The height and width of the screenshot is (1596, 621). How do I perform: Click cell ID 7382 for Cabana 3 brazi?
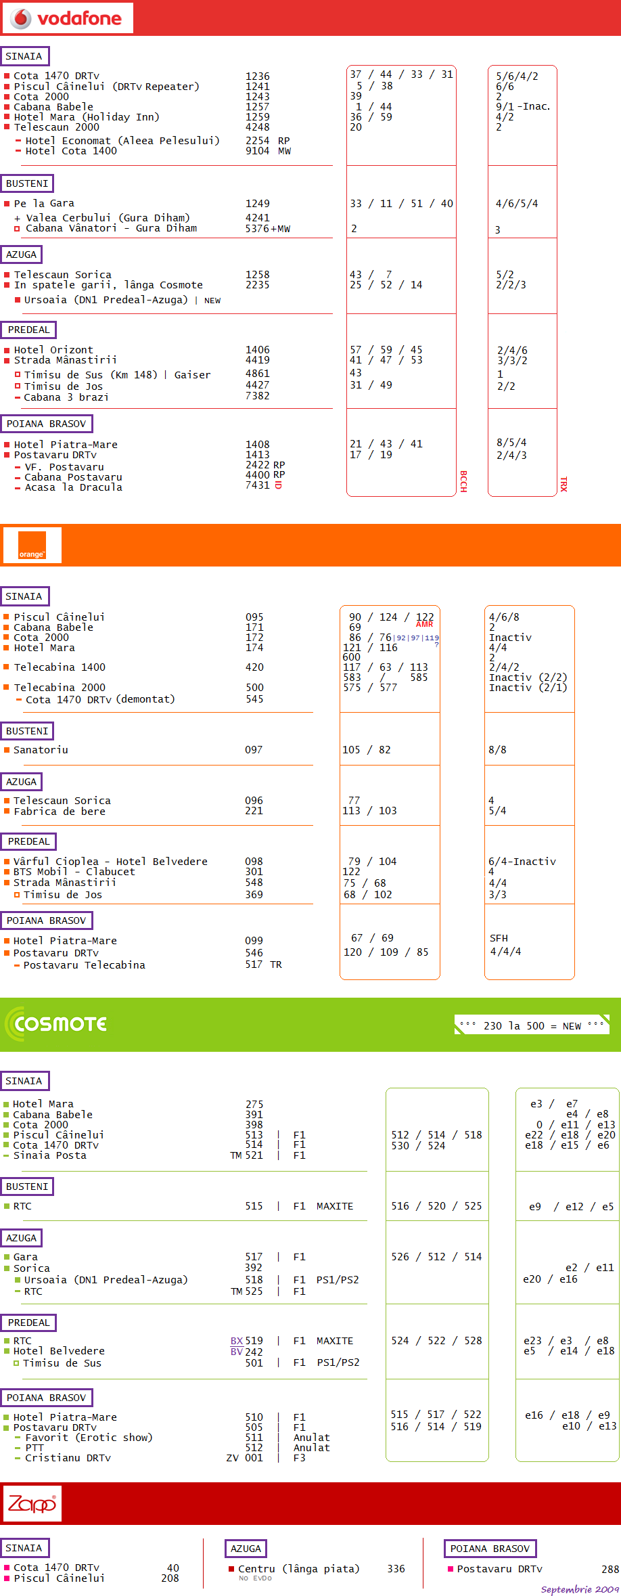(258, 396)
